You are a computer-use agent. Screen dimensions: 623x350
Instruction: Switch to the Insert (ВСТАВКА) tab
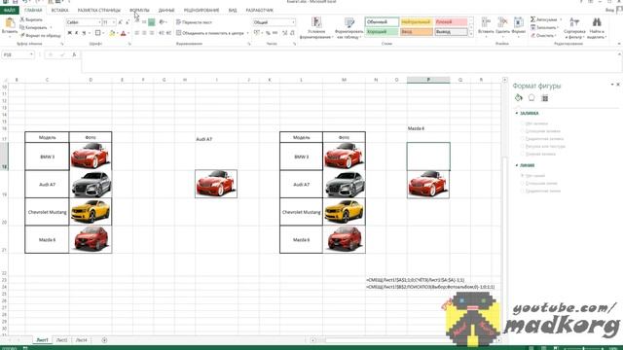(60, 11)
